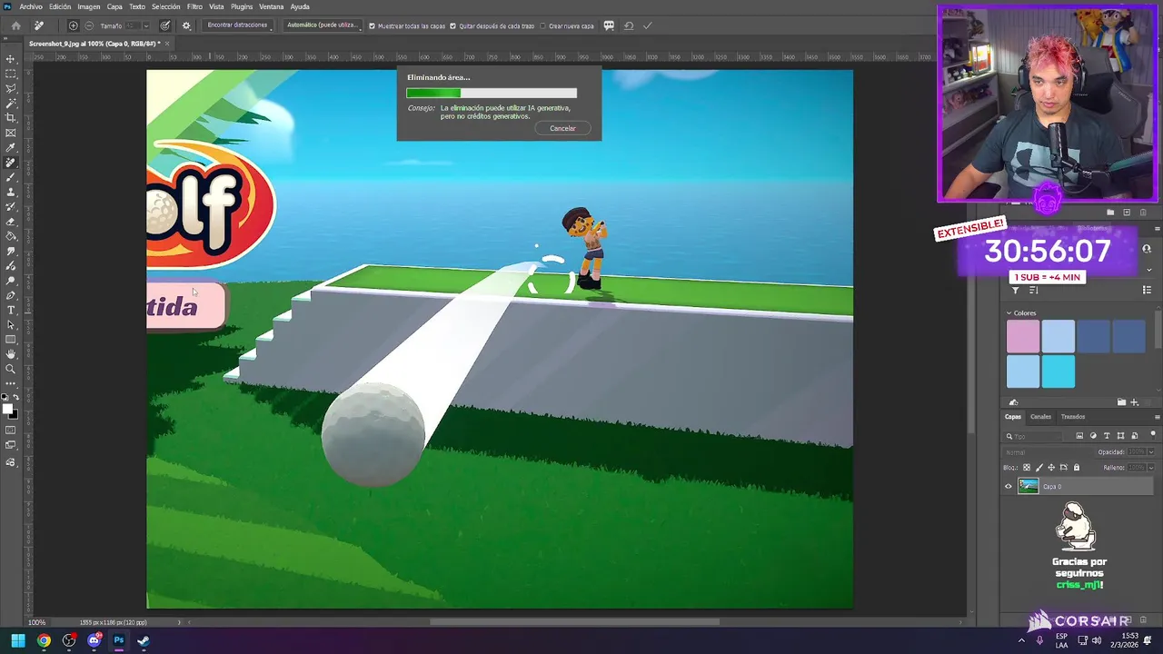1163x654 pixels.
Task: Select the Rectangular Marquee tool
Action: 11,74
